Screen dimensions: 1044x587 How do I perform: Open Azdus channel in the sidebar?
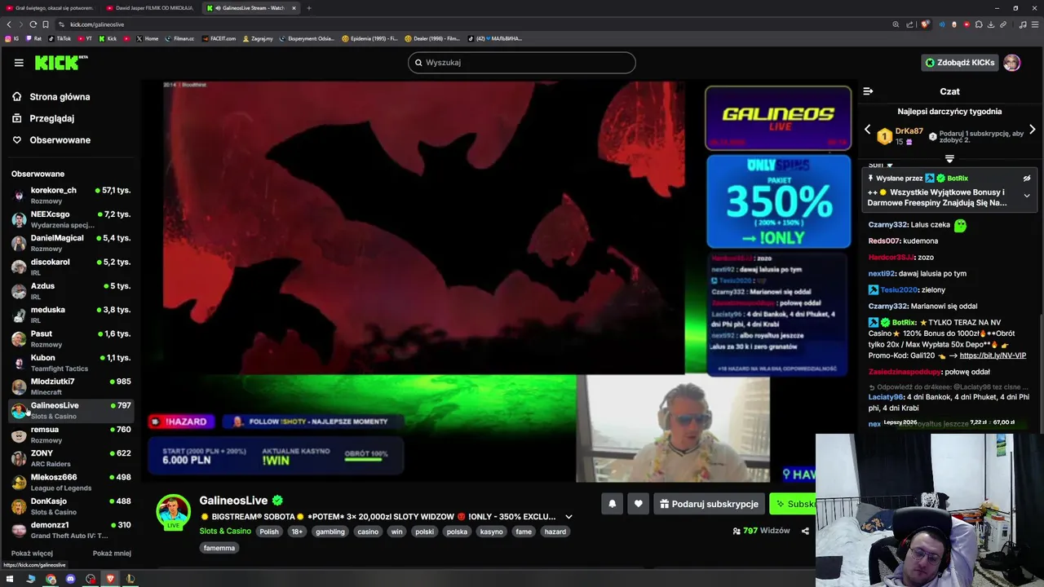click(x=71, y=291)
